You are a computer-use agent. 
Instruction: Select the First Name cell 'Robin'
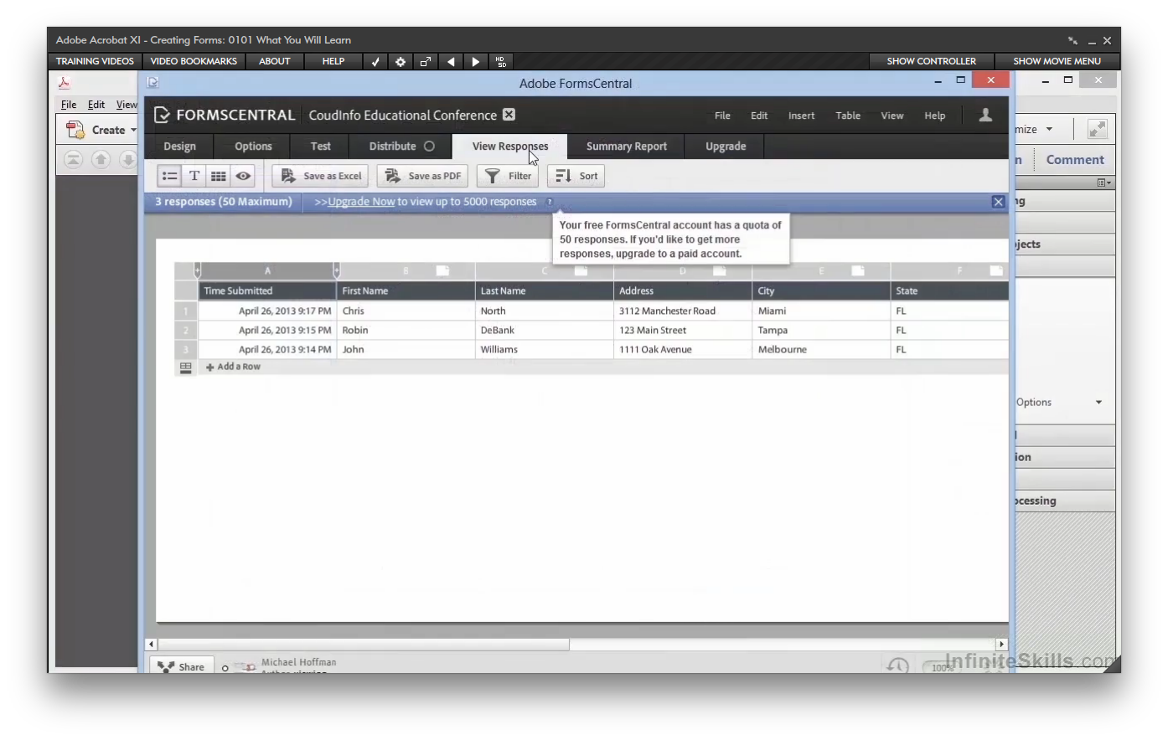(355, 331)
